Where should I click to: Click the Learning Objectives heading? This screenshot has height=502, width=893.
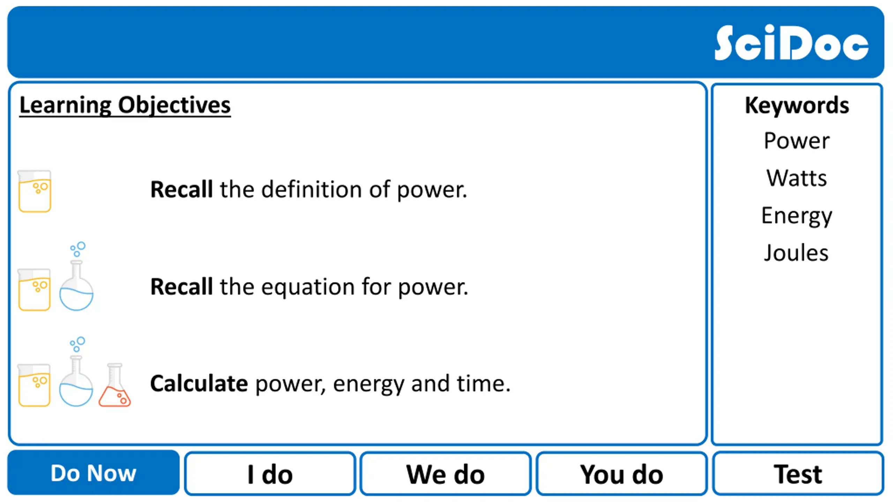click(x=125, y=105)
